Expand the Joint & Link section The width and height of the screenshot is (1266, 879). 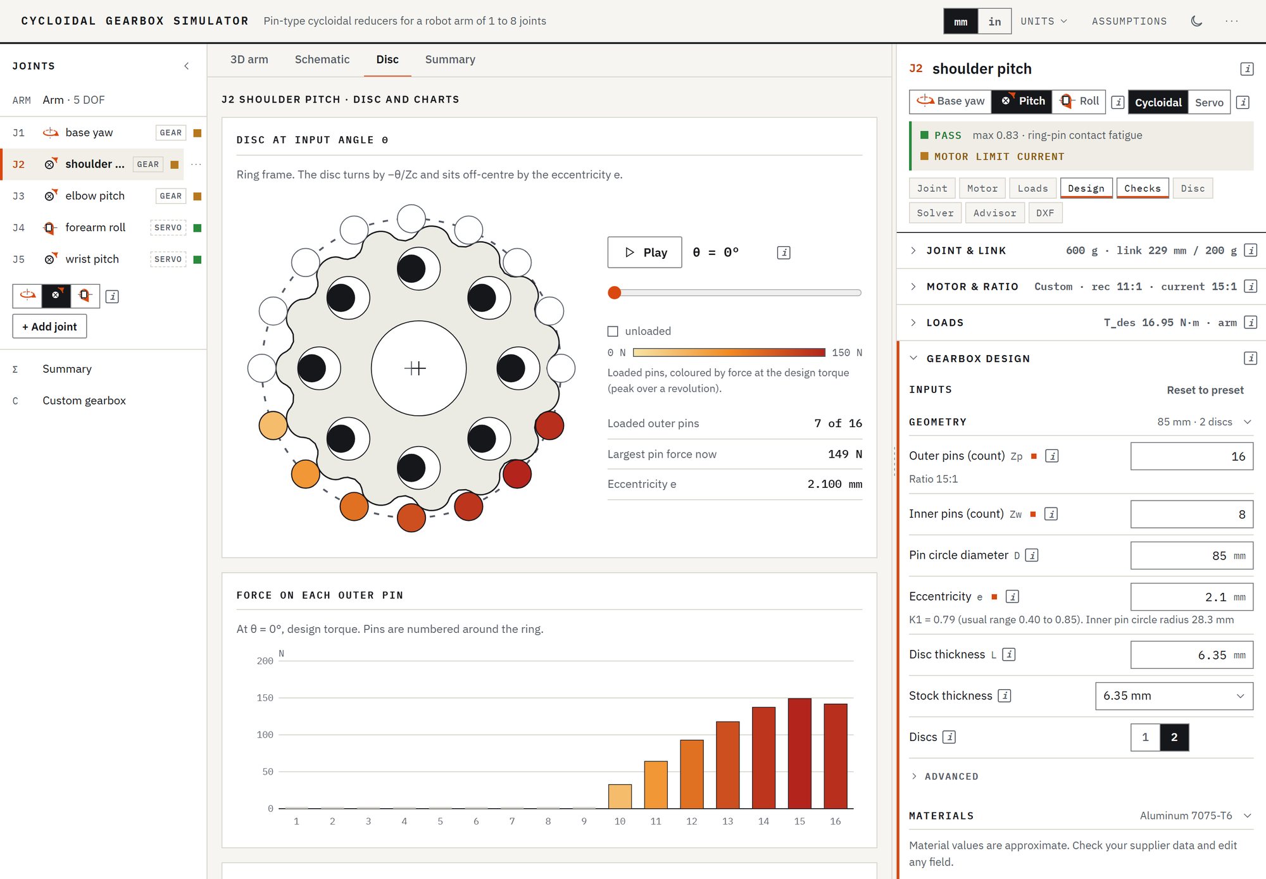tap(1081, 251)
